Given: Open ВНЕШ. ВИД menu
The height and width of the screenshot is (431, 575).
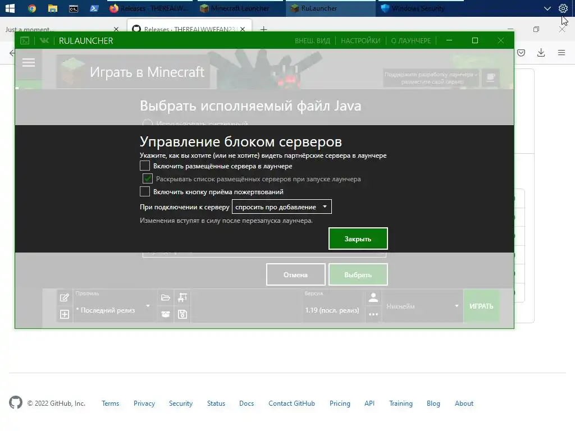Looking at the screenshot, I should tap(312, 40).
